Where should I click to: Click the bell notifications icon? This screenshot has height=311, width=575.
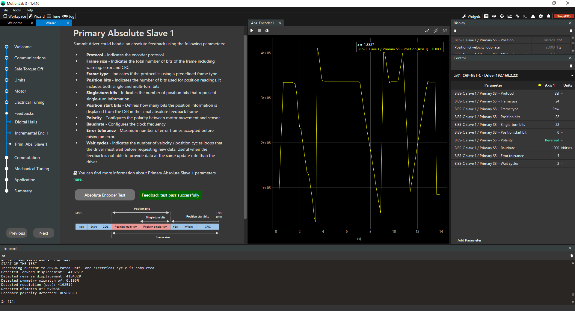coord(548,16)
